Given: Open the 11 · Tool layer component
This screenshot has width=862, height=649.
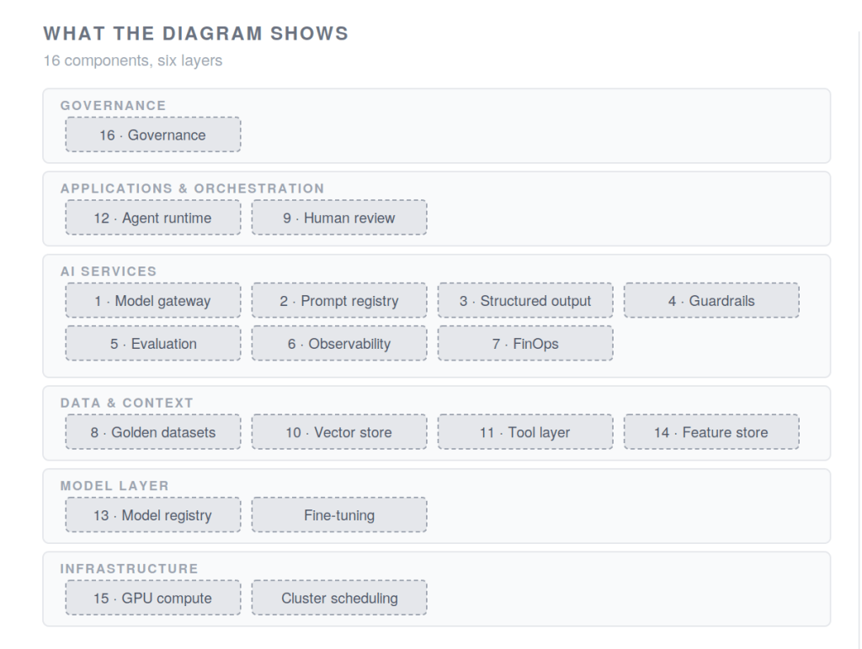Looking at the screenshot, I should coord(525,431).
